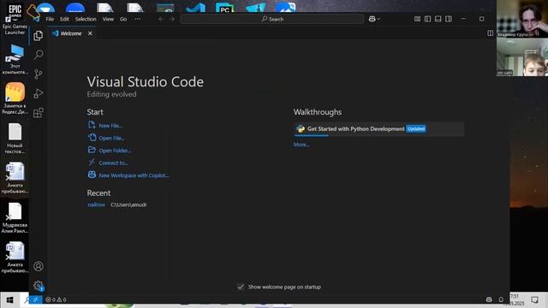The height and width of the screenshot is (308, 548).
Task: Click the Search command center box
Action: coord(272,19)
